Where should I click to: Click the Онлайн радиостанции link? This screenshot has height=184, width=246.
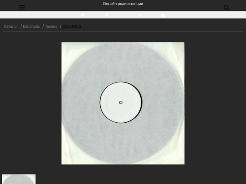(123, 4)
